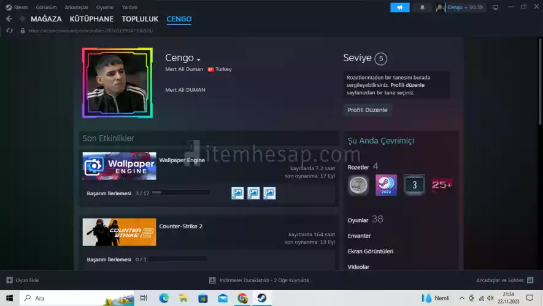543x306 pixels.
Task: Open the Görünüm menu
Action: [47, 7]
